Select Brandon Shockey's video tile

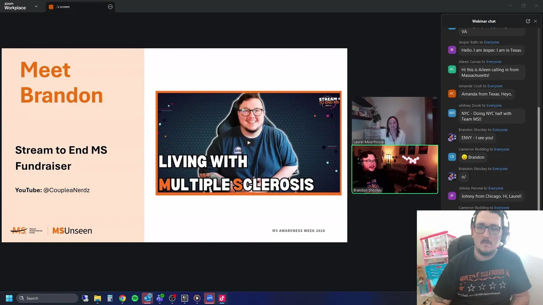click(x=395, y=169)
